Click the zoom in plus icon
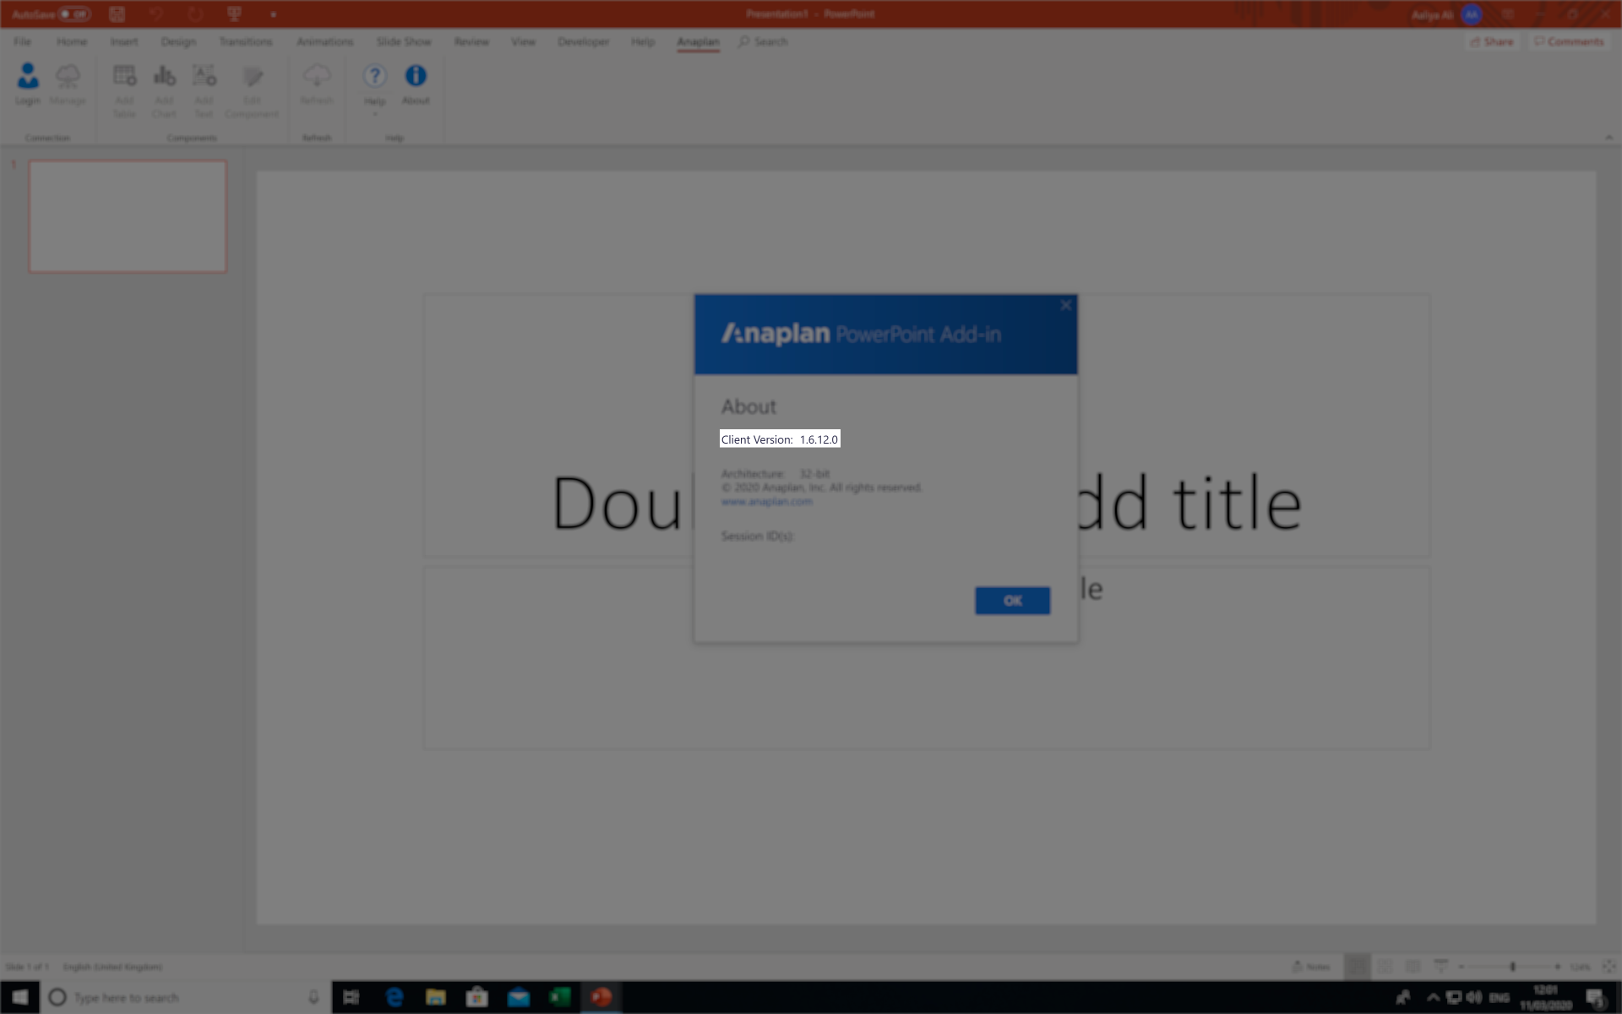This screenshot has height=1014, width=1622. [1558, 967]
